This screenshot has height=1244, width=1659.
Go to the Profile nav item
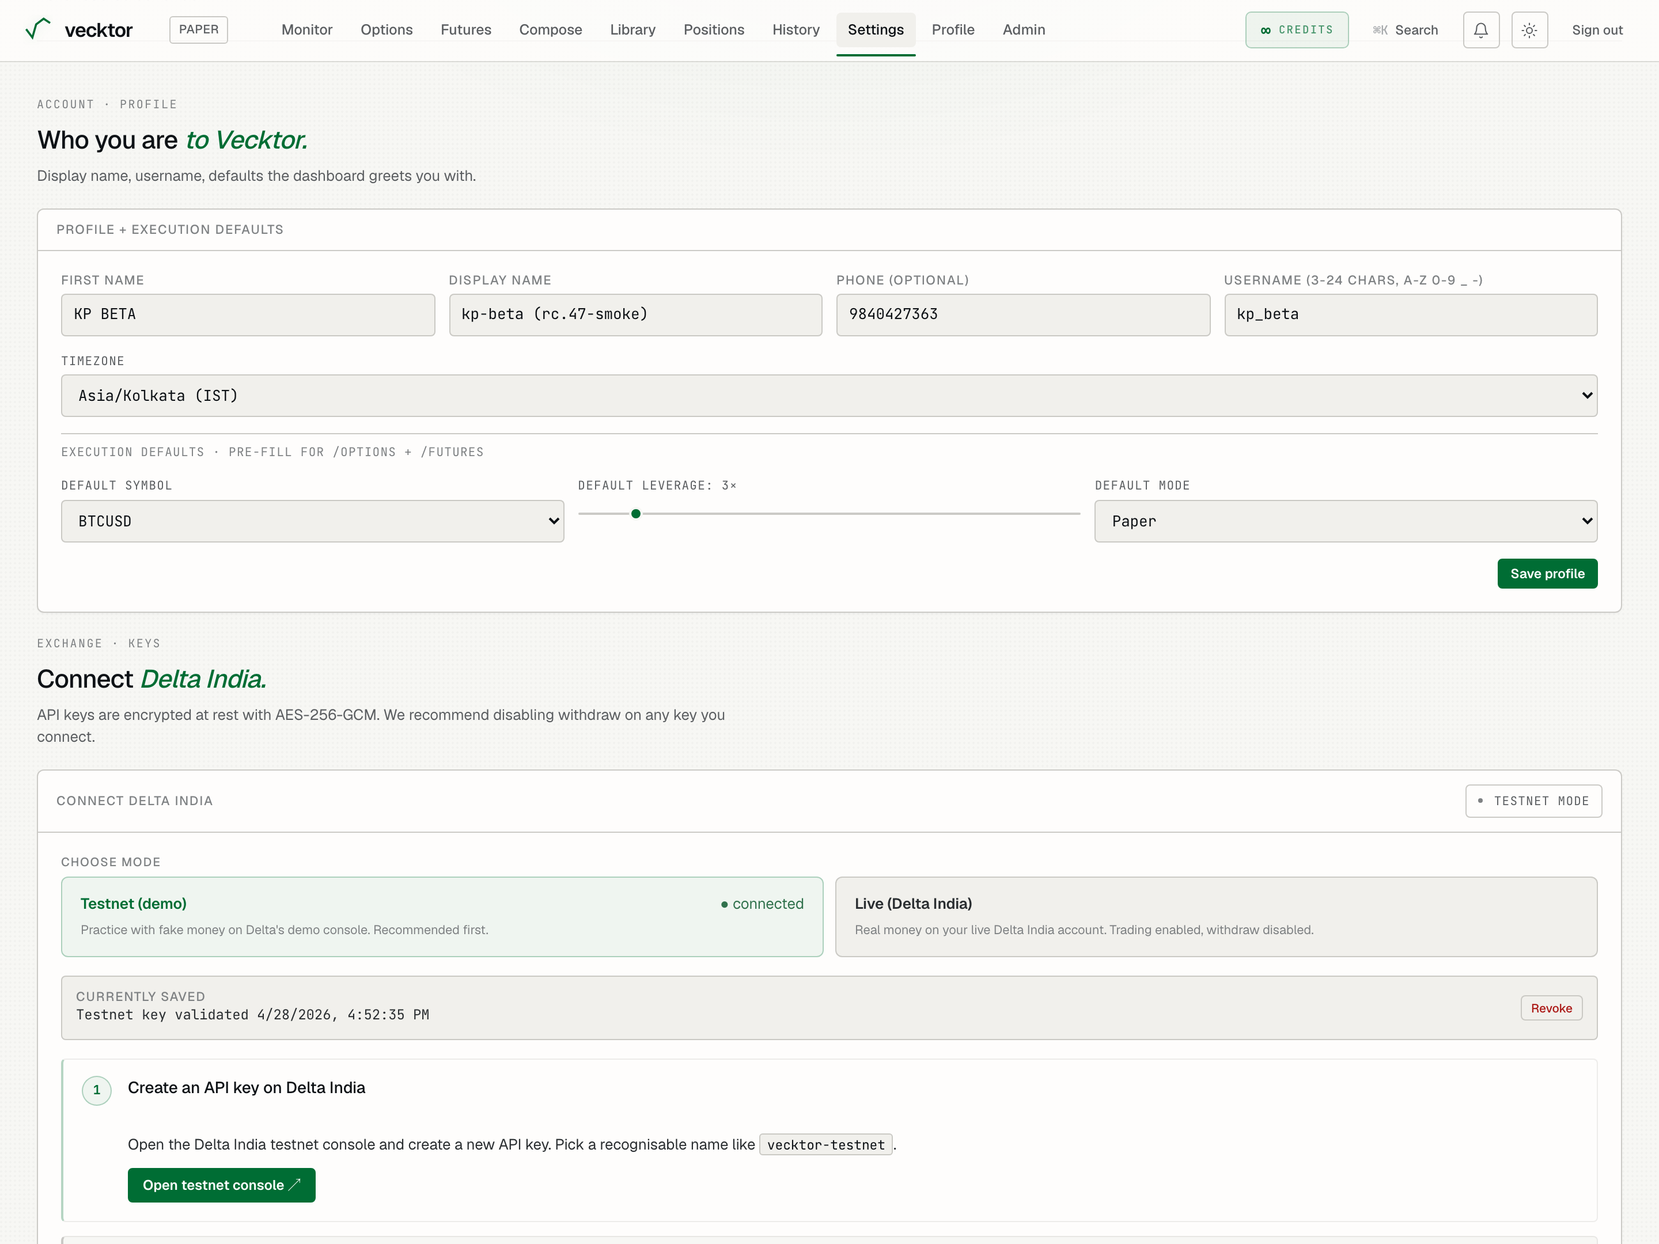click(953, 30)
